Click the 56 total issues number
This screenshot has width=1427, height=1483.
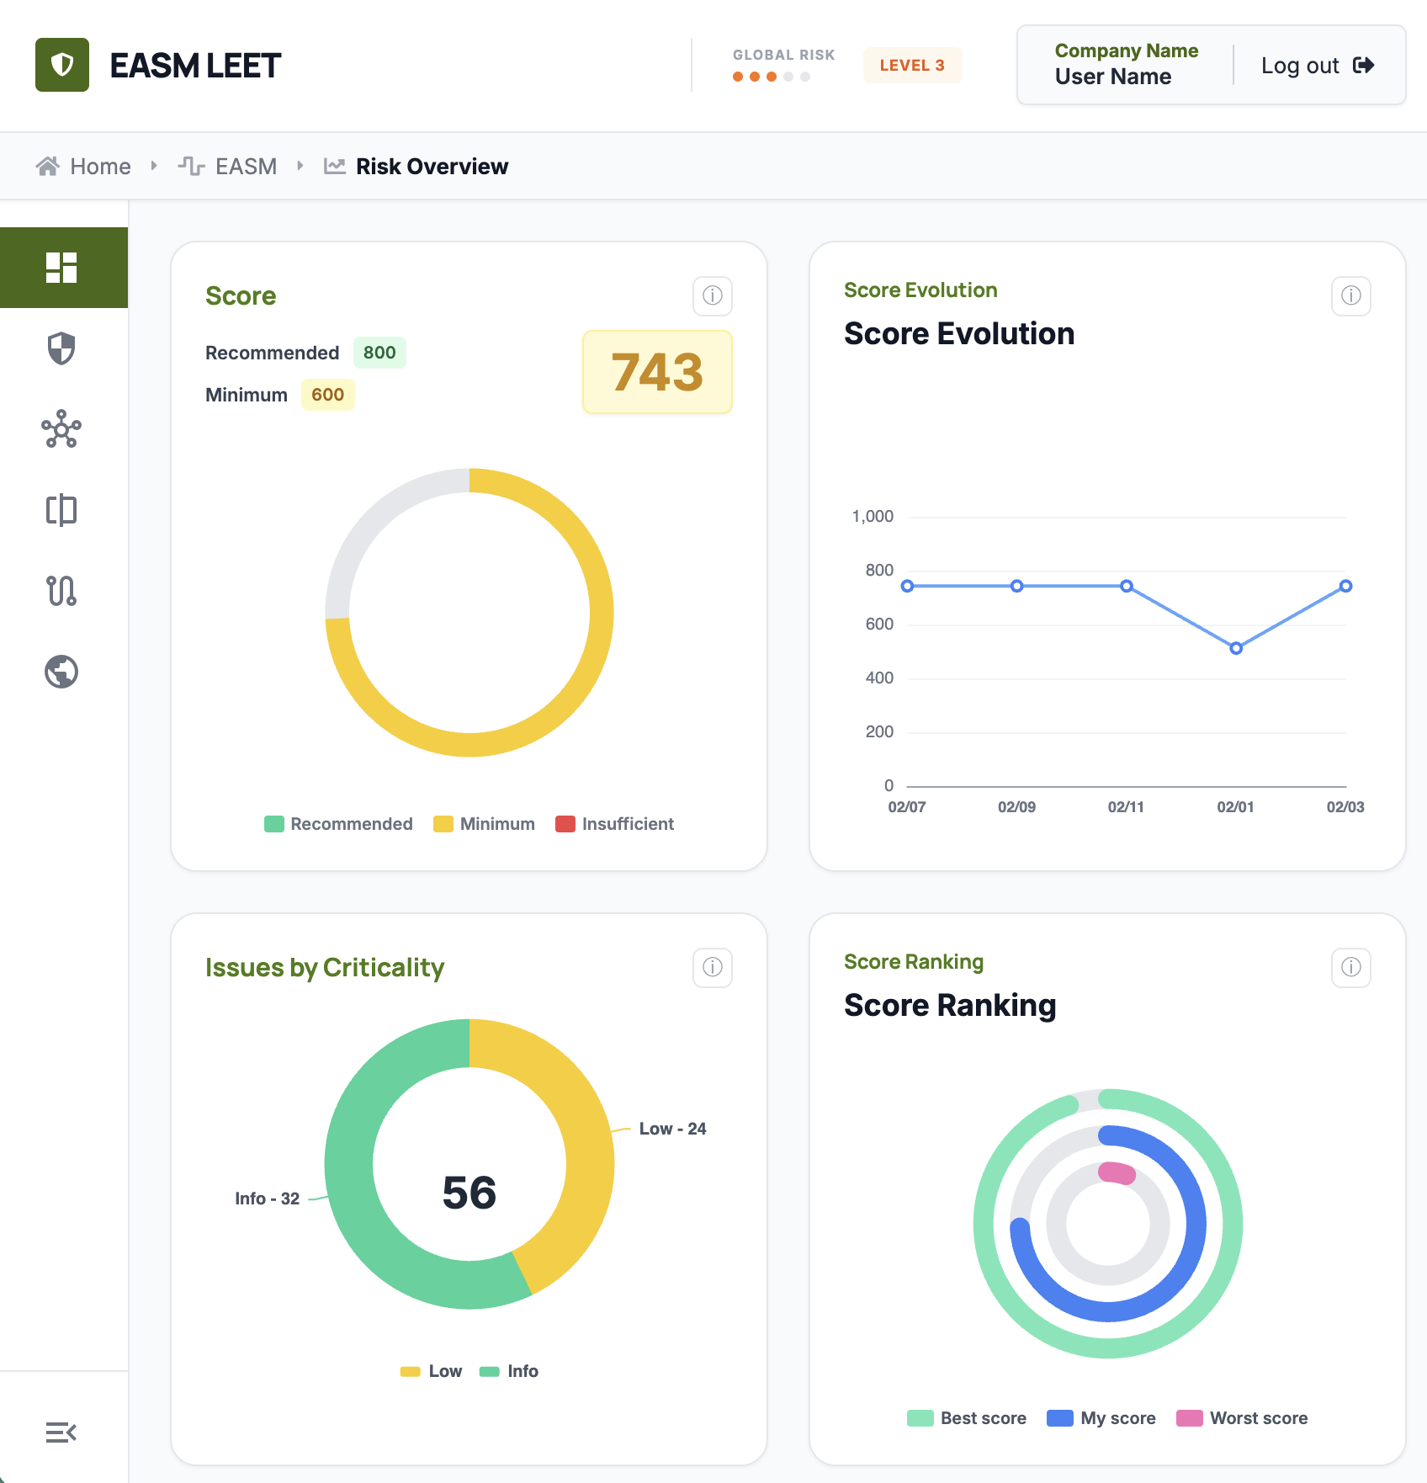[469, 1193]
